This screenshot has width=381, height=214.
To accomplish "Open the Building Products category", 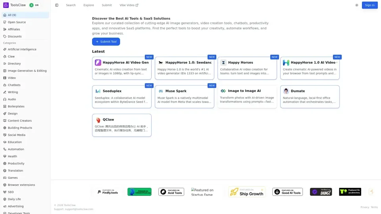I will click(x=25, y=128).
